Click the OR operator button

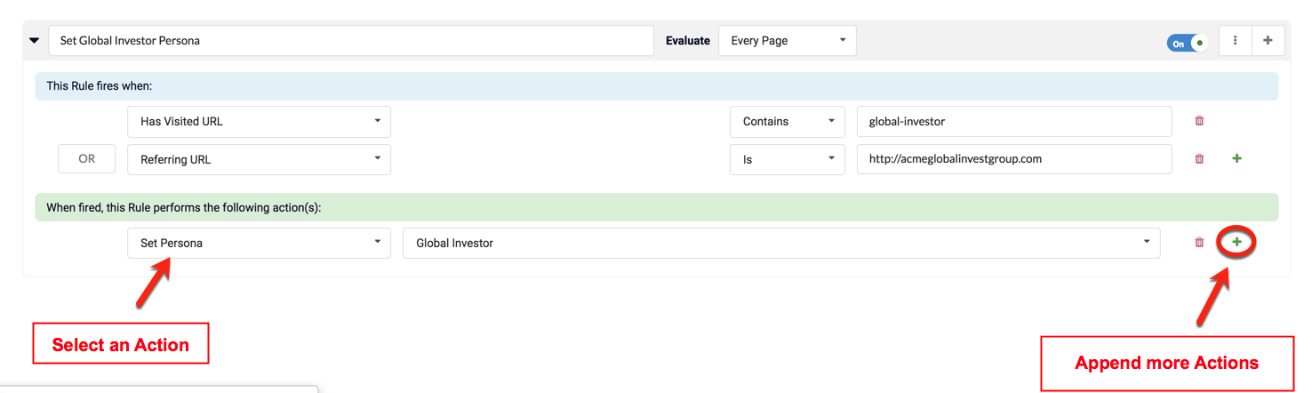pos(86,159)
